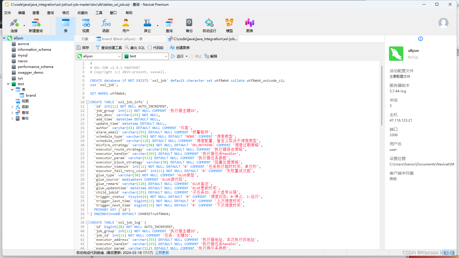Click host value 47.116.123.21
This screenshot has width=459, height=258.
(401, 120)
